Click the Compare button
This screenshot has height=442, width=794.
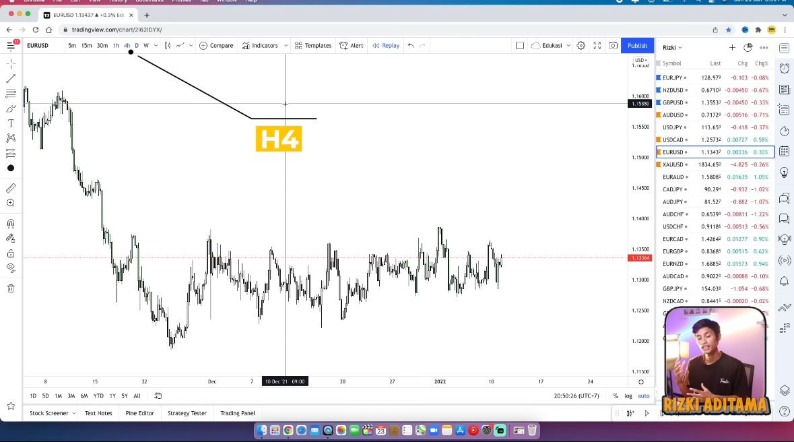coord(216,46)
